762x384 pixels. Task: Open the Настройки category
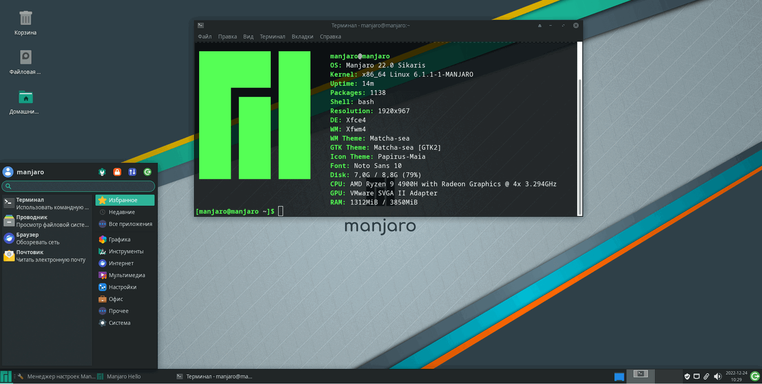point(125,287)
